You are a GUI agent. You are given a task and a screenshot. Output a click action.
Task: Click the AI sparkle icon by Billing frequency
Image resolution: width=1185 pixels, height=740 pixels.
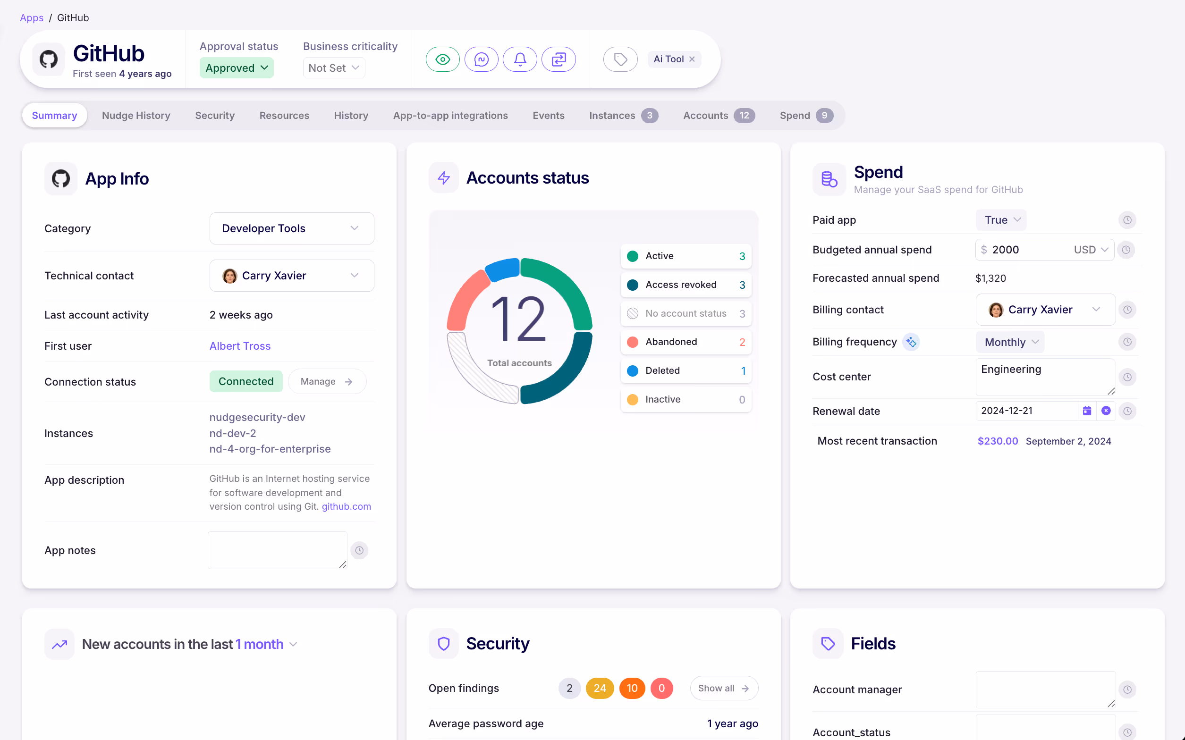click(x=911, y=342)
